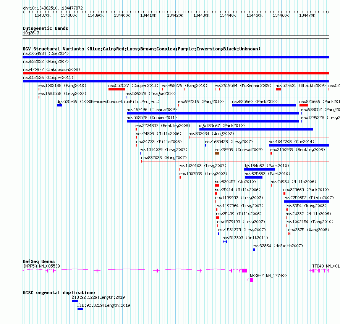Image resolution: width=340 pixels, height=324 pixels.
Task: Click esv1002154 (Pang2010) label
Action: click(x=309, y=222)
